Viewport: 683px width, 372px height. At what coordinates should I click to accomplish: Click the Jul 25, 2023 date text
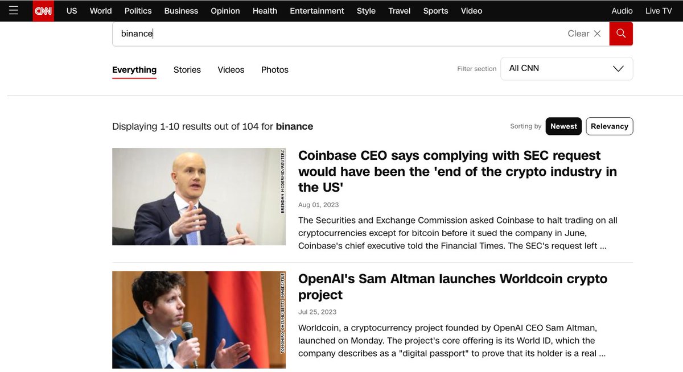coord(318,312)
